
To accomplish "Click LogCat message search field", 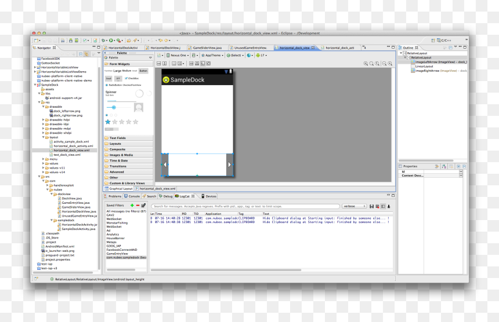I will 245,206.
